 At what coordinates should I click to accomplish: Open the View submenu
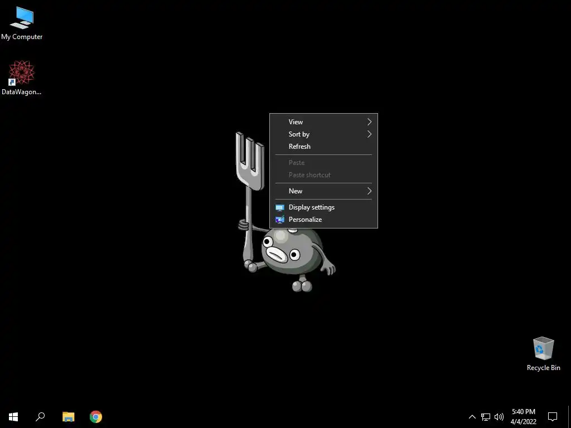click(323, 122)
